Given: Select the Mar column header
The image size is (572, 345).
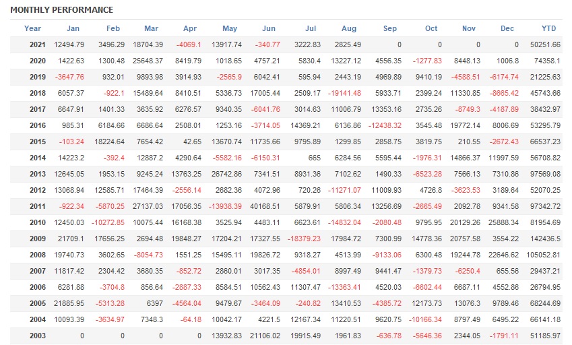Looking at the screenshot, I should click(x=151, y=28).
